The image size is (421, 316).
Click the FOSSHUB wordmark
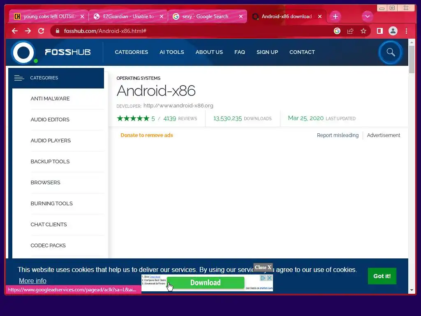click(x=68, y=52)
